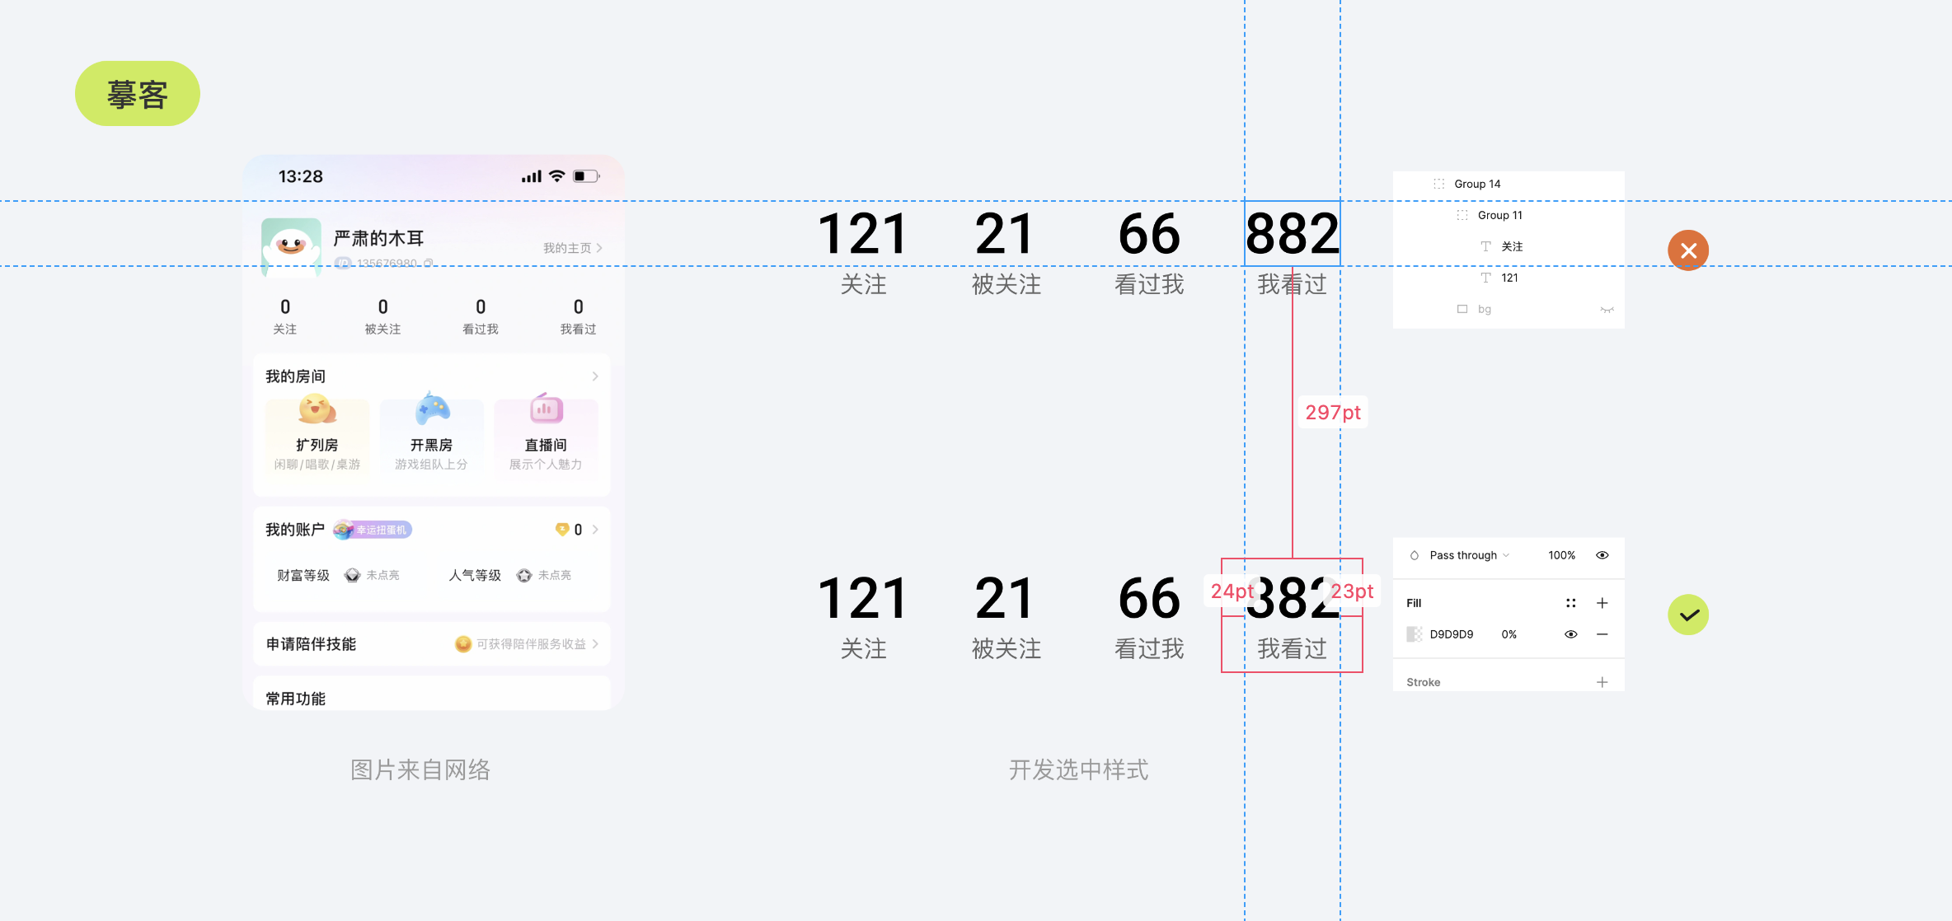The height and width of the screenshot is (921, 1952).
Task: Select Group 14 layer
Action: [1477, 184]
